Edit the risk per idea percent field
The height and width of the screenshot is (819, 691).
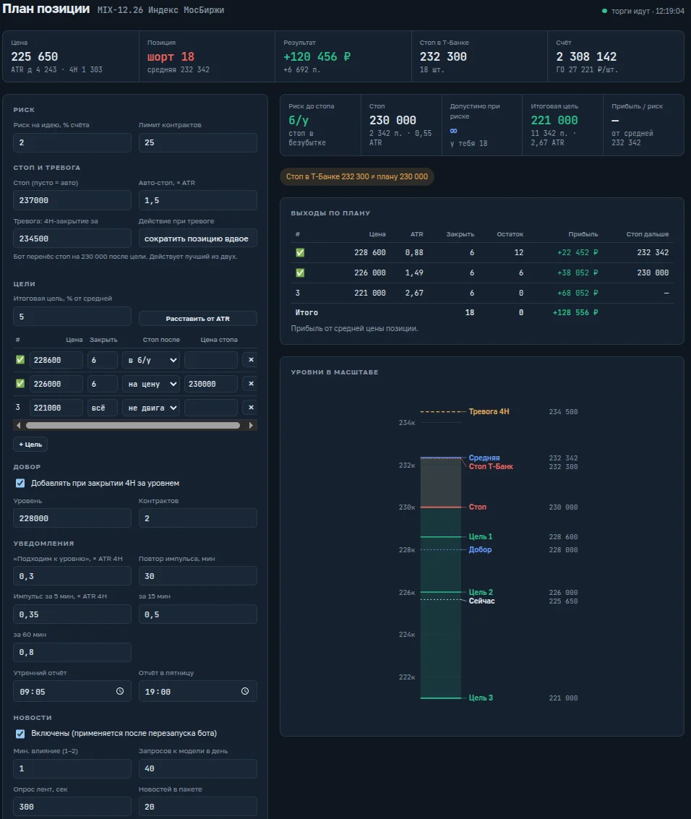[72, 142]
